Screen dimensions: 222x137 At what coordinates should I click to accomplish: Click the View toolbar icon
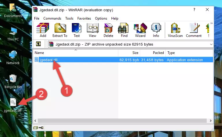click(x=93, y=30)
